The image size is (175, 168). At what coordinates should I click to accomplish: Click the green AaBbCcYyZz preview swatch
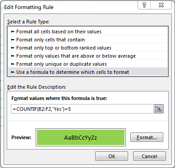click(81, 137)
